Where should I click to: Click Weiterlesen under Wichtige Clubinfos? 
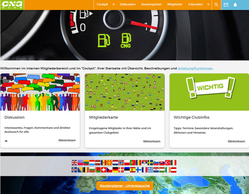pos(236,141)
